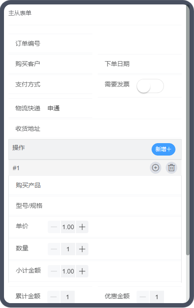The height and width of the screenshot is (308, 194).
Task: Decrease 小计金额 with the minus icon
Action: click(x=54, y=271)
